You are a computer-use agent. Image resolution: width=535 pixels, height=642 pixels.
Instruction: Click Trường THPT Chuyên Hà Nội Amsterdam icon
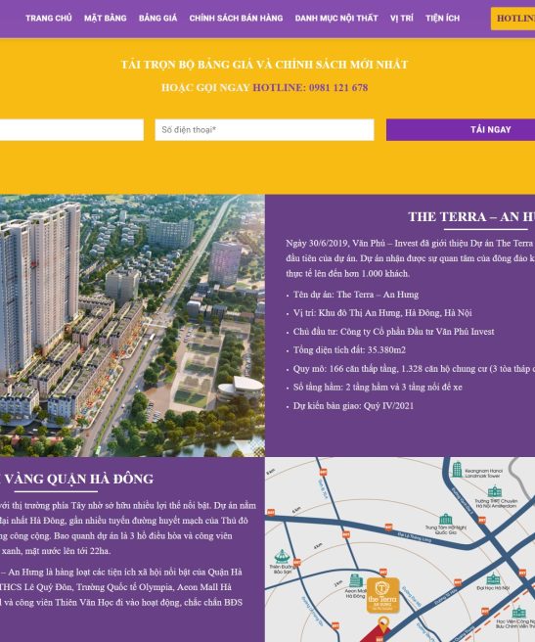coord(495,491)
